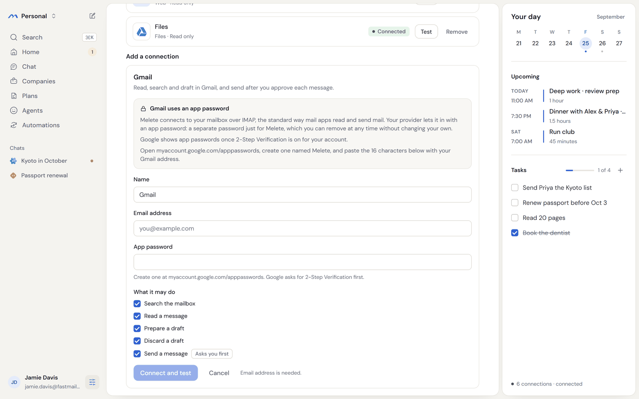Check off Renew passport before Oct 3
Image resolution: width=639 pixels, height=399 pixels.
click(515, 203)
